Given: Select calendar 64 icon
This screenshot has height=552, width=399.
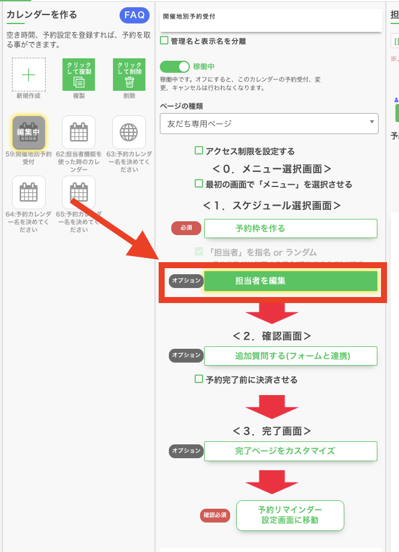Looking at the screenshot, I should pyautogui.click(x=29, y=192).
